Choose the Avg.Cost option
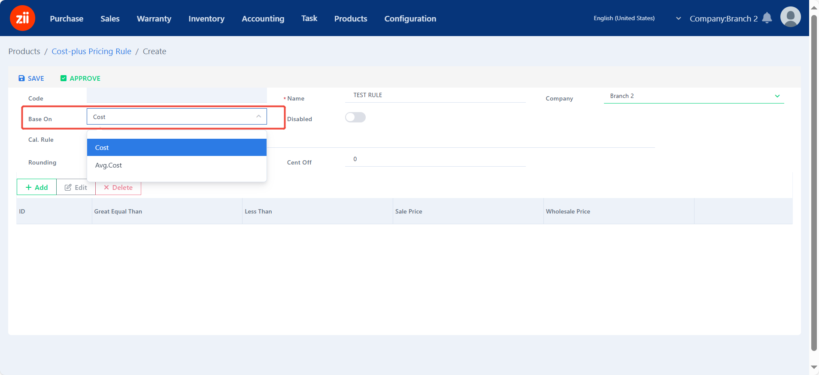 (177, 165)
